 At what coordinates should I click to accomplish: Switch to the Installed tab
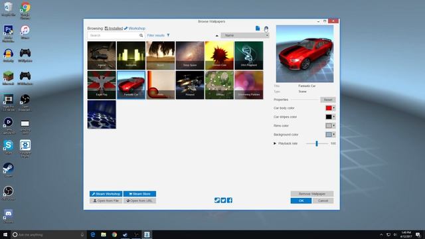tap(114, 28)
